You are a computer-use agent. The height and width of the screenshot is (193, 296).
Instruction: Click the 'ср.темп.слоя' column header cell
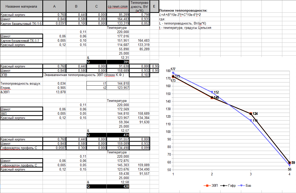[x=118, y=6]
